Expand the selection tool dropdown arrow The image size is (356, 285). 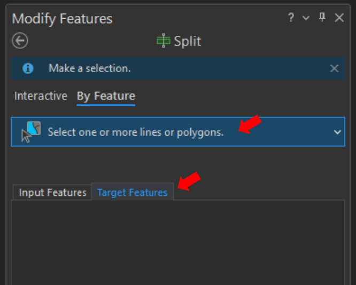click(x=337, y=132)
